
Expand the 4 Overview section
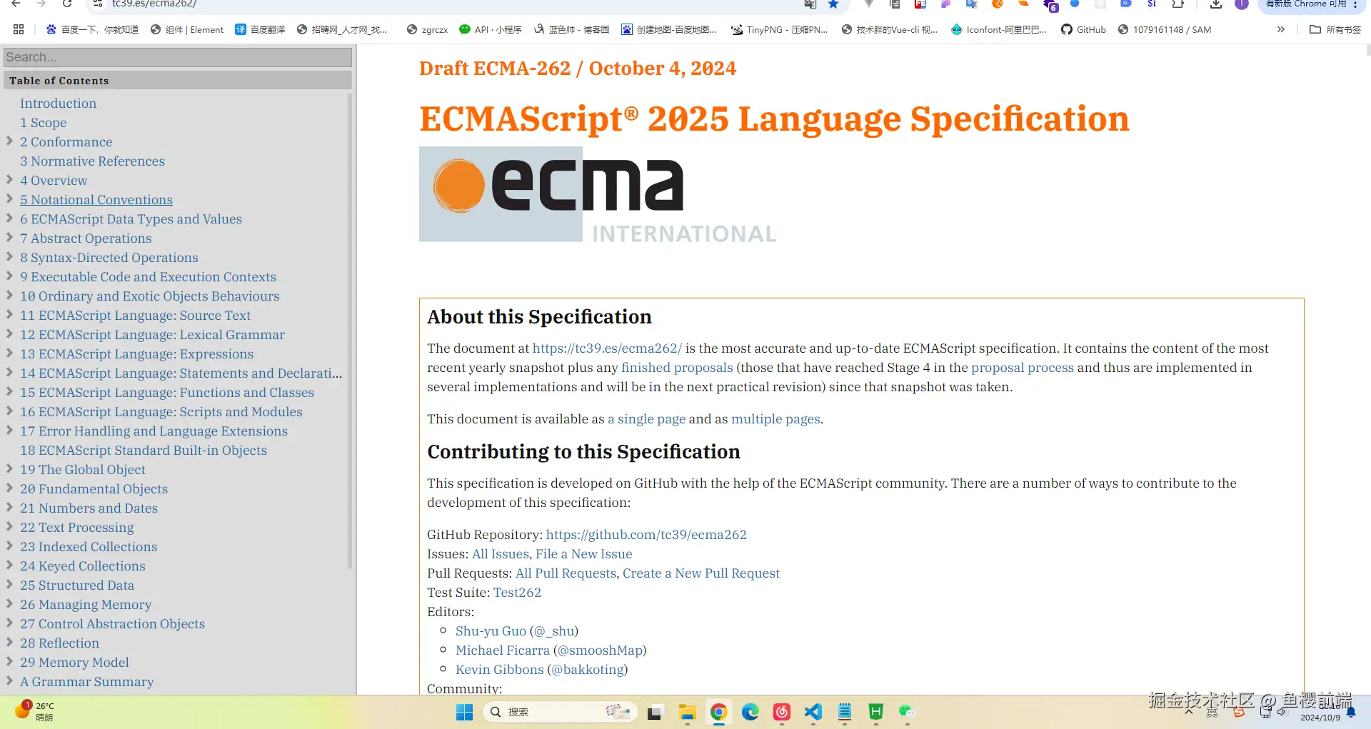(9, 179)
